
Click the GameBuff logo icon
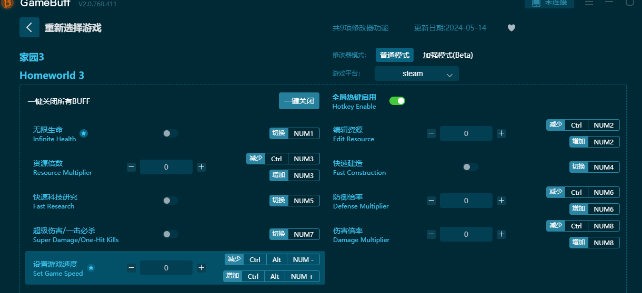(7, 3)
